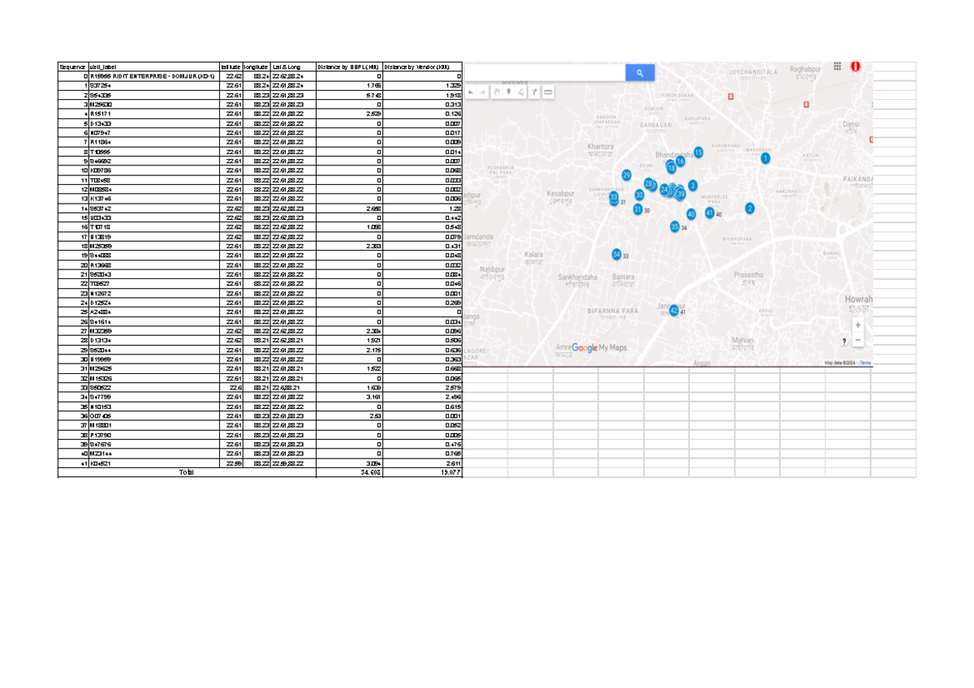
Task: Select the 2.611 vendor distance cell
Action: 422,463
